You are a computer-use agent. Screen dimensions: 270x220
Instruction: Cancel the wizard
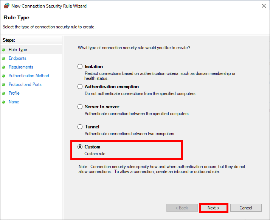[246, 208]
